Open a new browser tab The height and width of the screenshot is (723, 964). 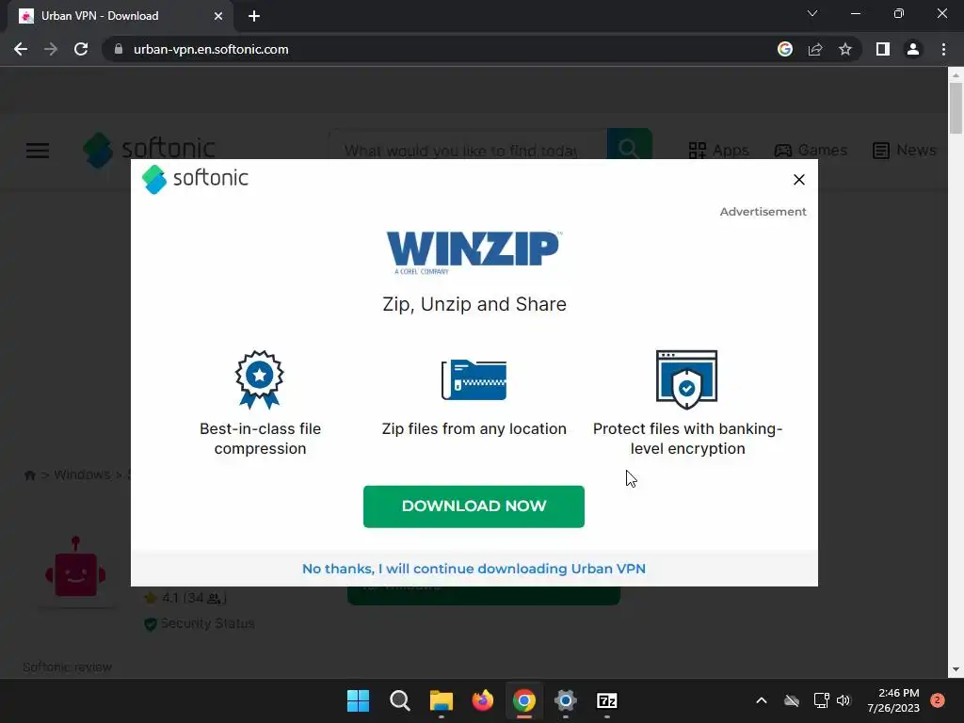(x=254, y=16)
